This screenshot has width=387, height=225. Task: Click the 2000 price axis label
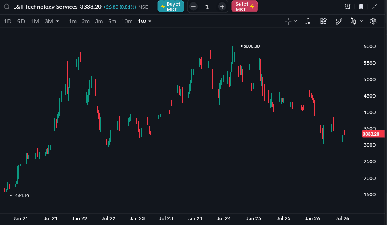click(x=369, y=178)
